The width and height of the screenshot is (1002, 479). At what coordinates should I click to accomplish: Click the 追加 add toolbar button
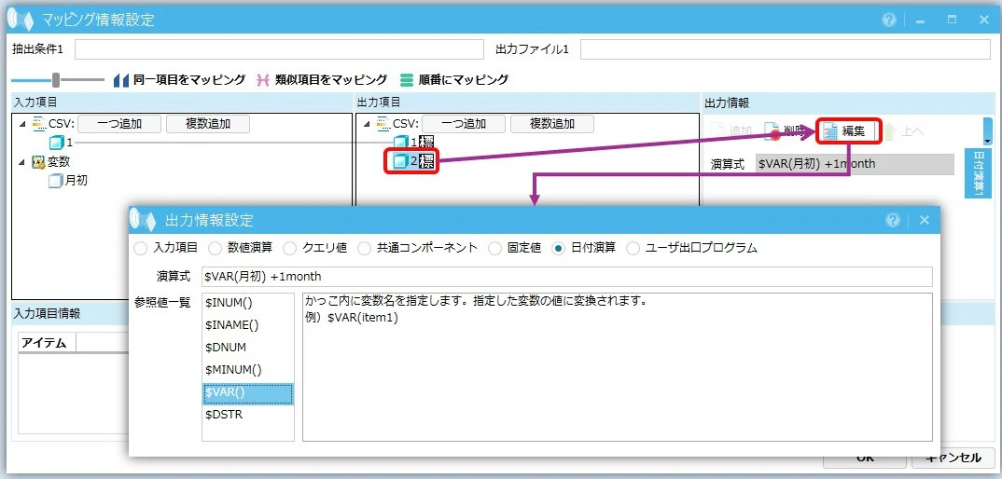(730, 131)
